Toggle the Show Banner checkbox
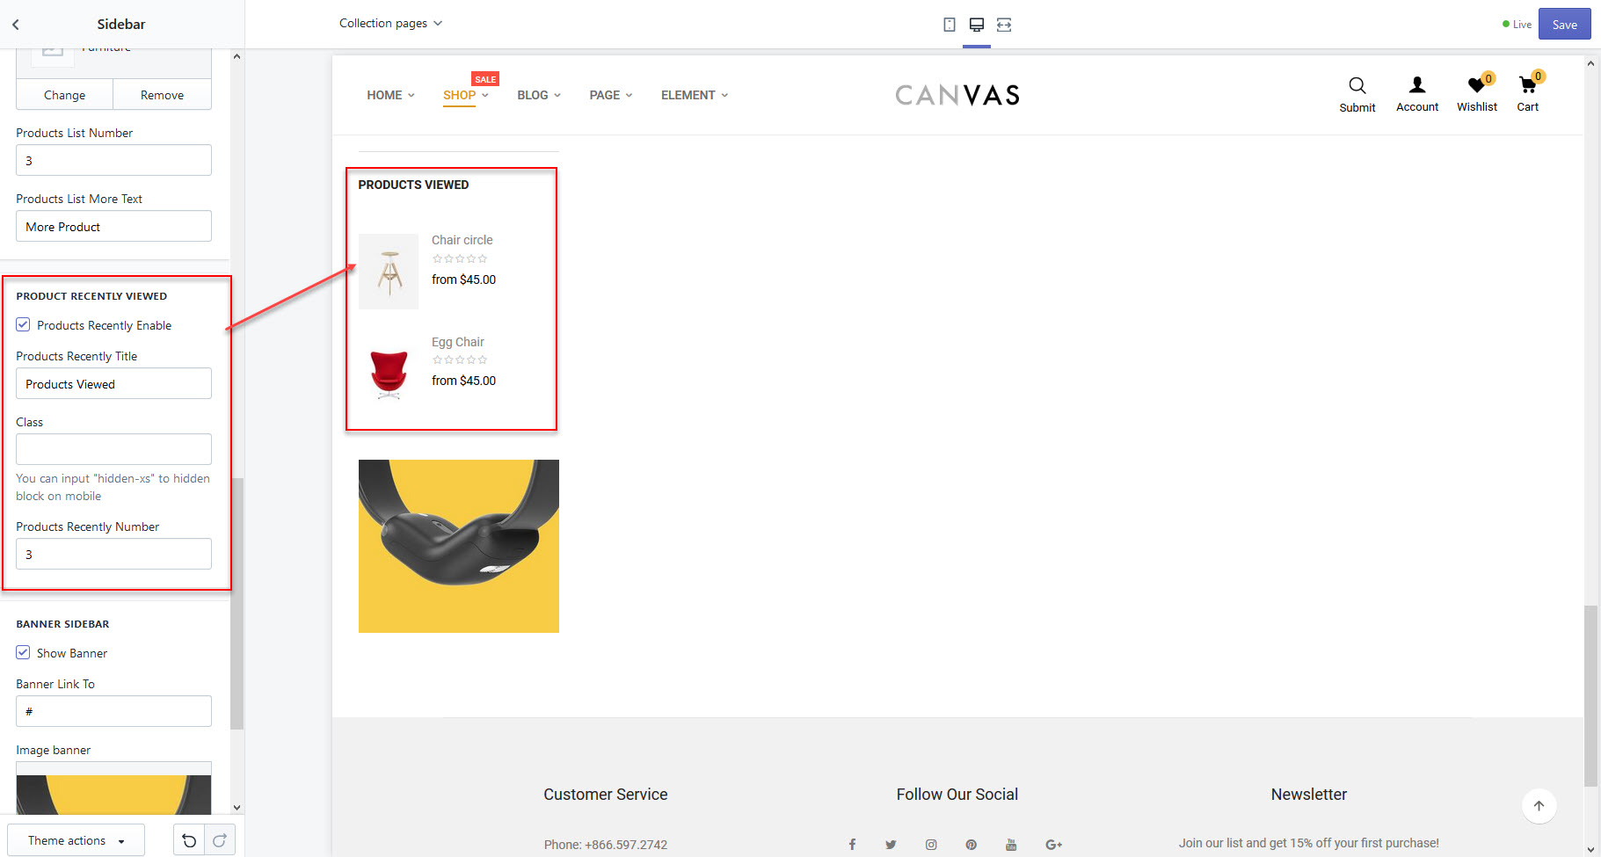Screen dimensions: 1601x857 [23, 653]
